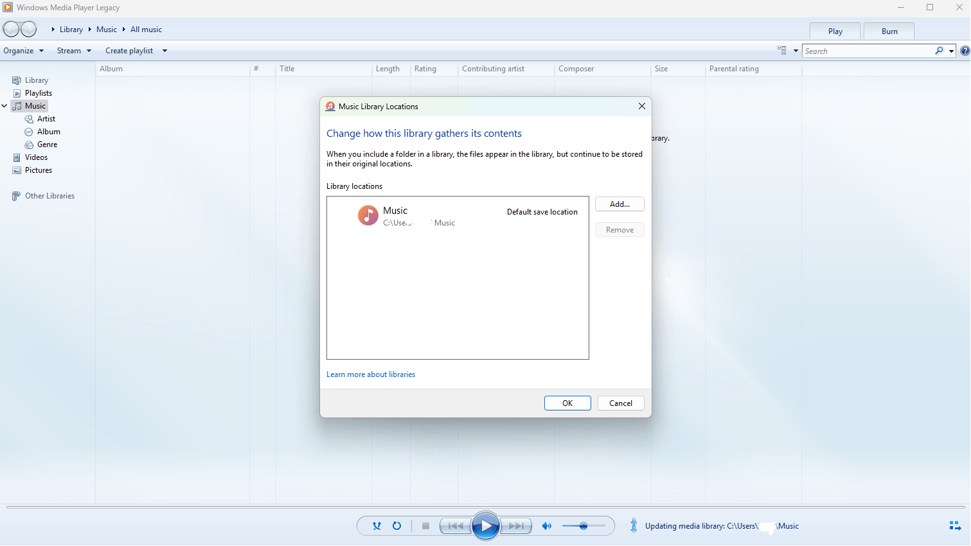Sort by Contributing artist column header
971x546 pixels.
tap(506, 69)
